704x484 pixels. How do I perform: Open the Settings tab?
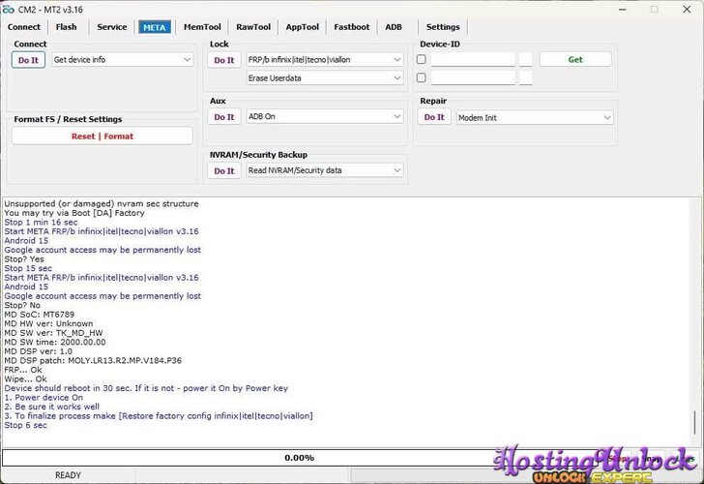click(x=443, y=27)
